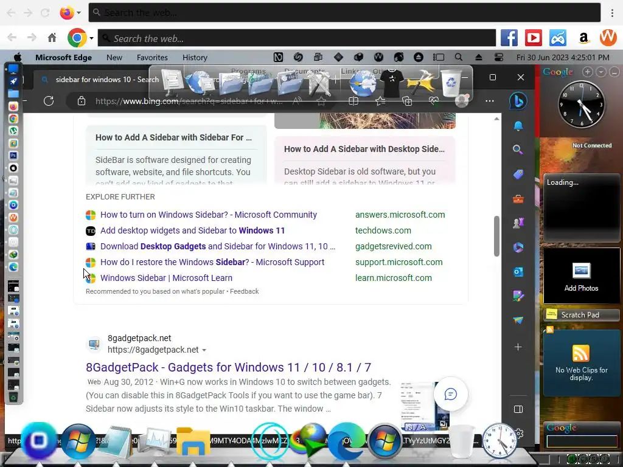The height and width of the screenshot is (467, 623).
Task: Open the shopping tag icon in Edge sidebar
Action: [x=518, y=174]
